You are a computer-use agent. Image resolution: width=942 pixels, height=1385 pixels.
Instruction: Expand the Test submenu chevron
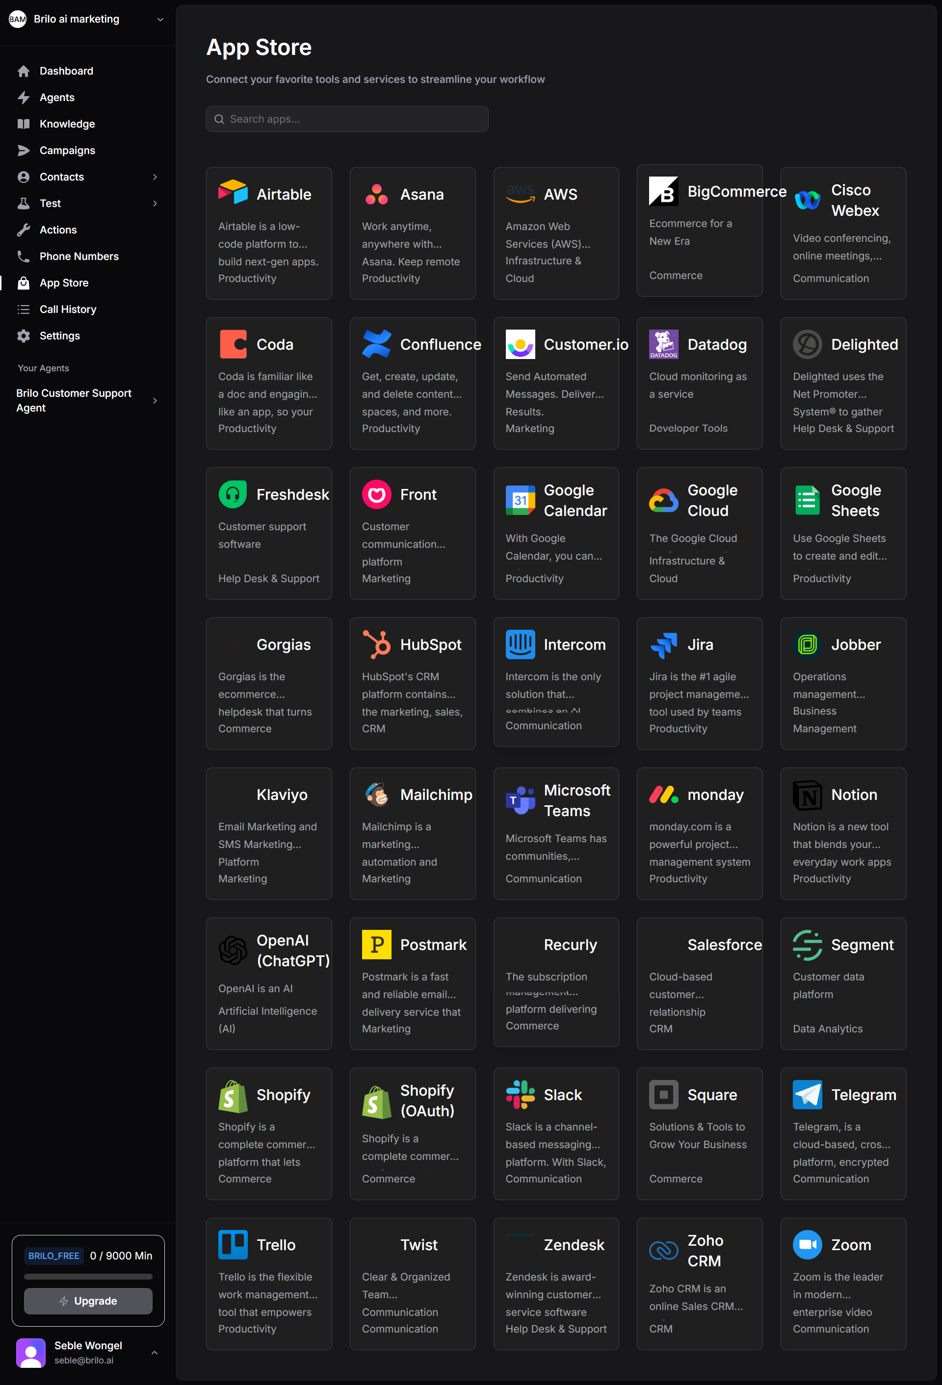[x=155, y=203]
